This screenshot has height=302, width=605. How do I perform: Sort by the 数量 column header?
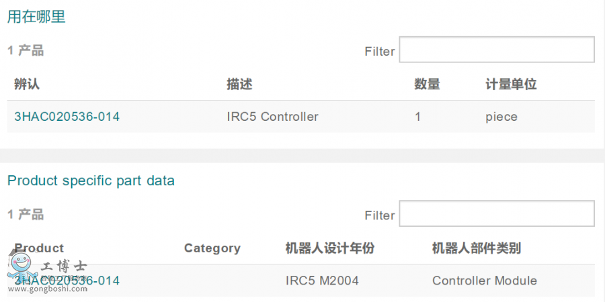pos(427,85)
